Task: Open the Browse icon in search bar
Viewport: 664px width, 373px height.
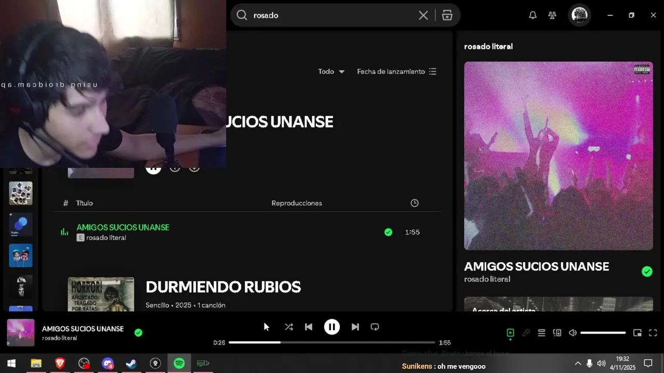Action: tap(447, 16)
